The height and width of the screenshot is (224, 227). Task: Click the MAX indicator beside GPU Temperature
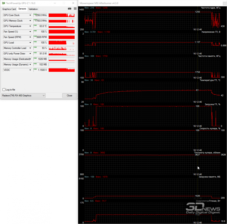(35, 25)
